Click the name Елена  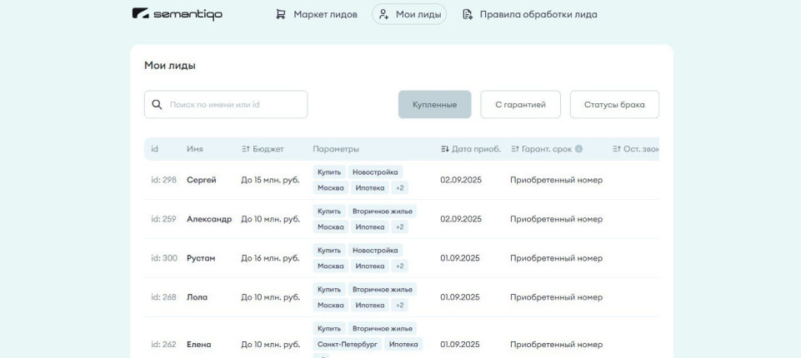[x=198, y=344]
